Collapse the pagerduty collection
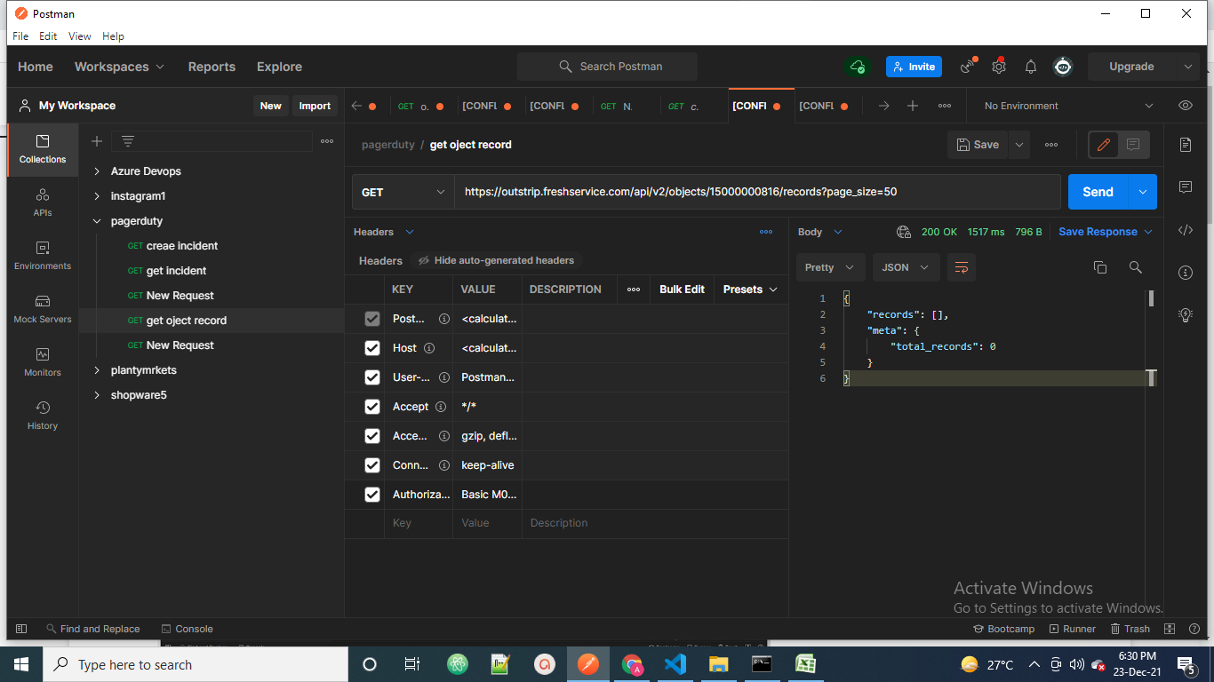This screenshot has height=682, width=1214. (x=97, y=221)
